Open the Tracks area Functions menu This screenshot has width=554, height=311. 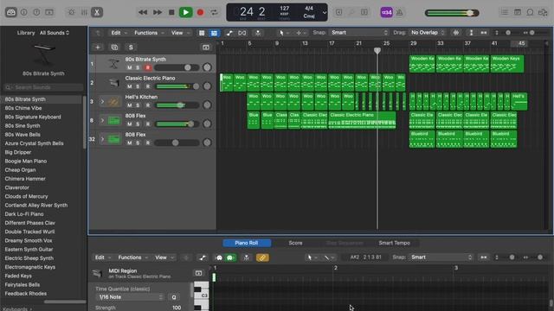tap(148, 33)
